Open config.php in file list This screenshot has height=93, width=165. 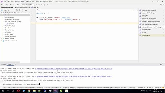pyautogui.click(x=145, y=16)
